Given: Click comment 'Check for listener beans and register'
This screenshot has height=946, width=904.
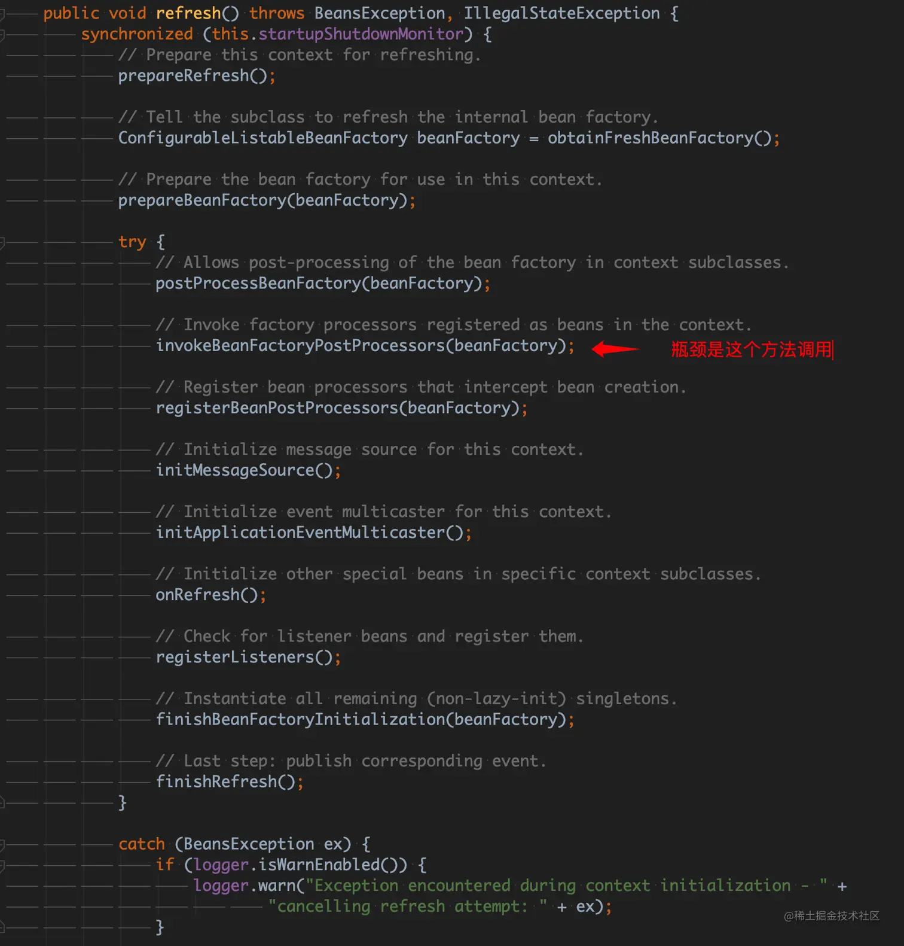Looking at the screenshot, I should point(369,636).
